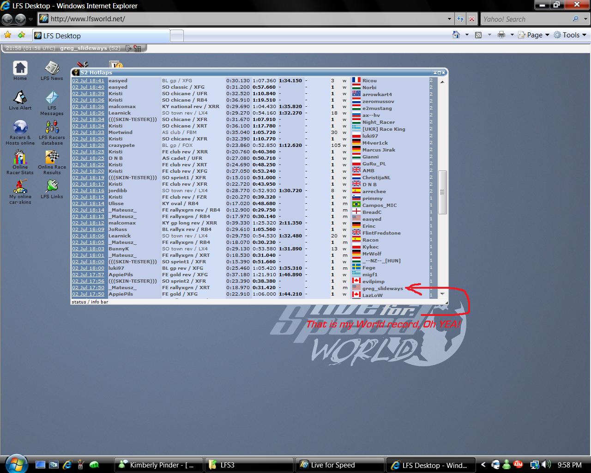Click the volume speaker tray icon
This screenshot has height=473, width=591.
click(547, 465)
